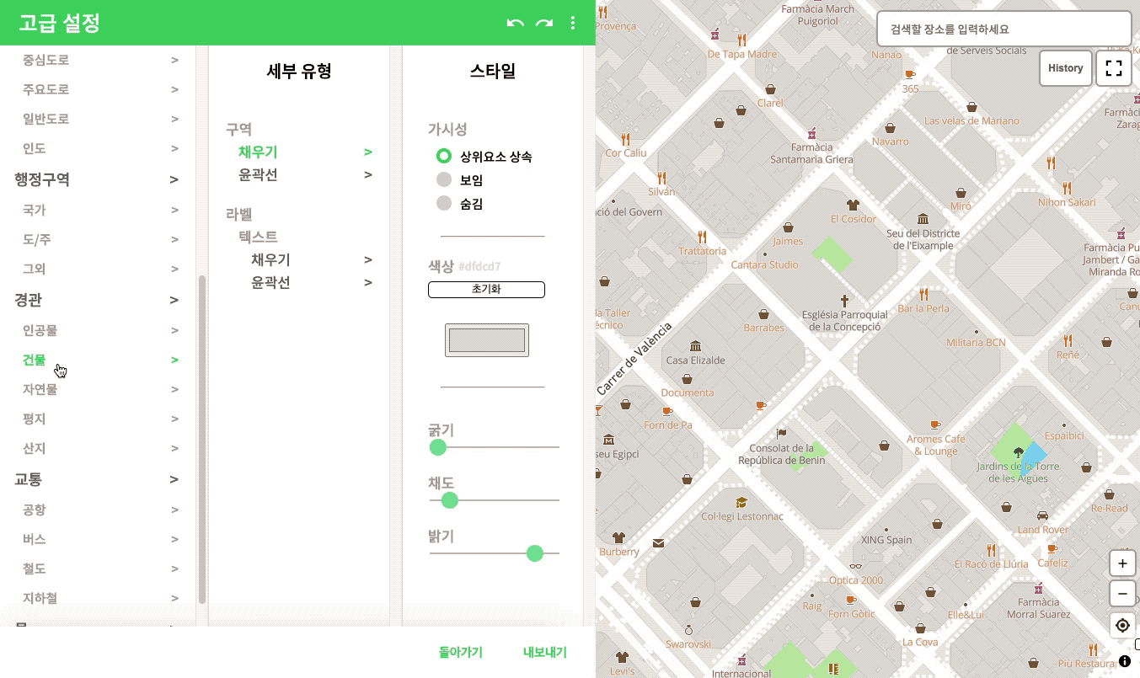Screen dimensions: 1140x678
Task: Click the graduation cap icon at Col·legi Lestonnac
Action: [741, 502]
